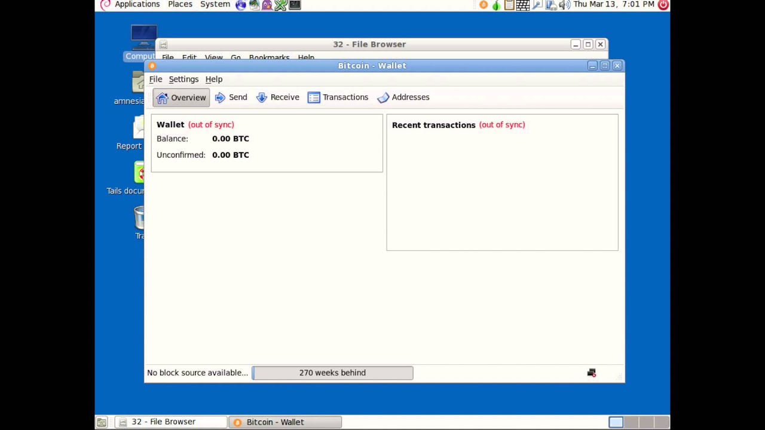Click the show desktop button in bottom panel

102,422
